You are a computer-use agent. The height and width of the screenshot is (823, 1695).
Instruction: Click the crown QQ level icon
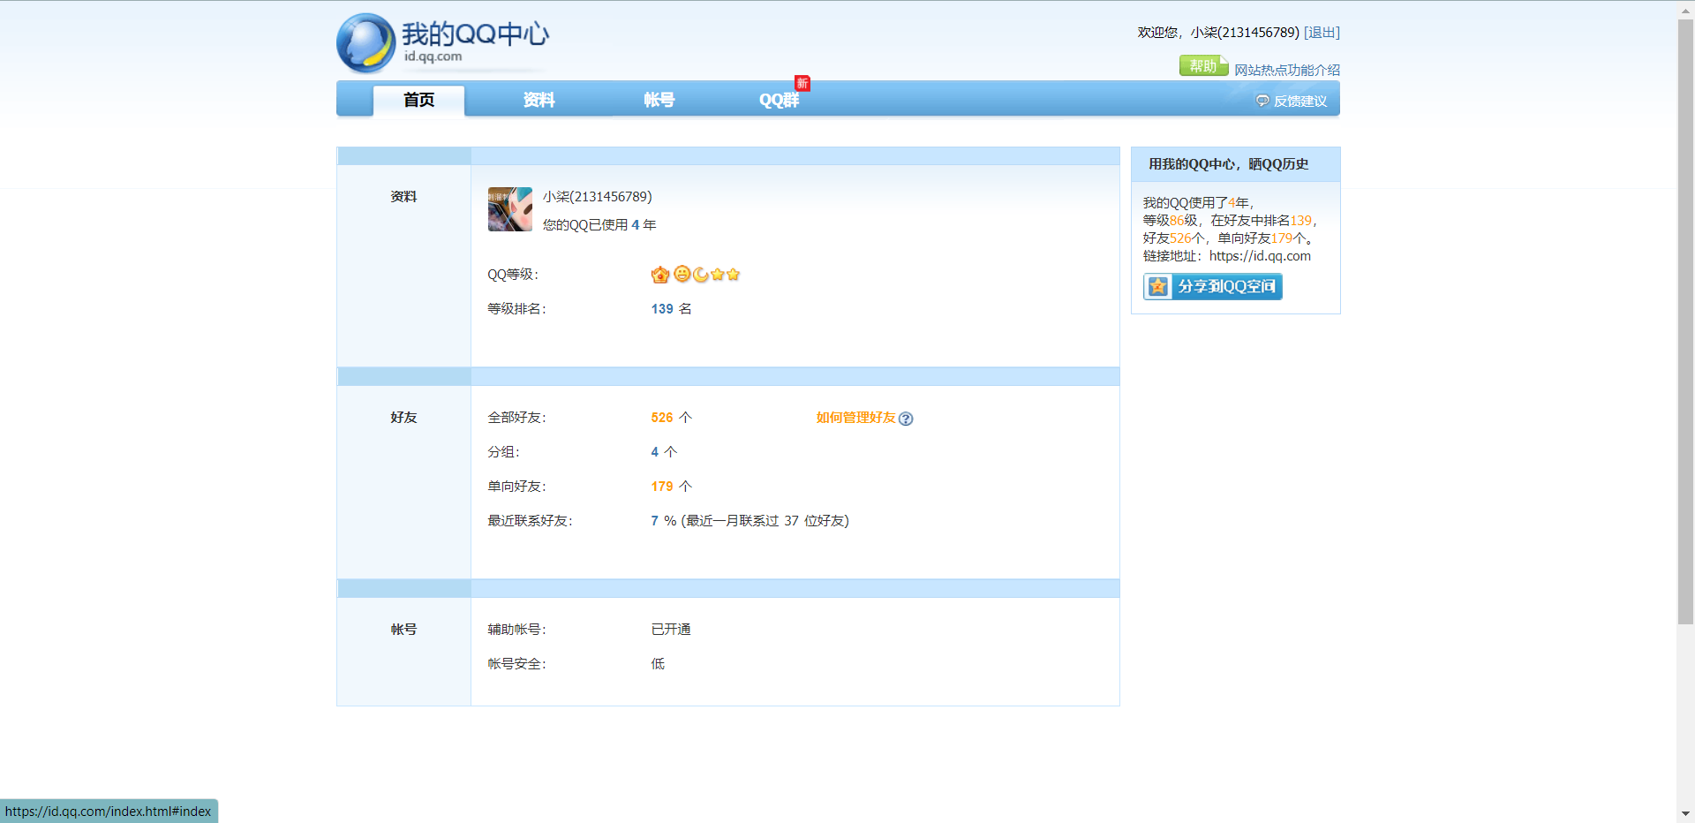660,275
